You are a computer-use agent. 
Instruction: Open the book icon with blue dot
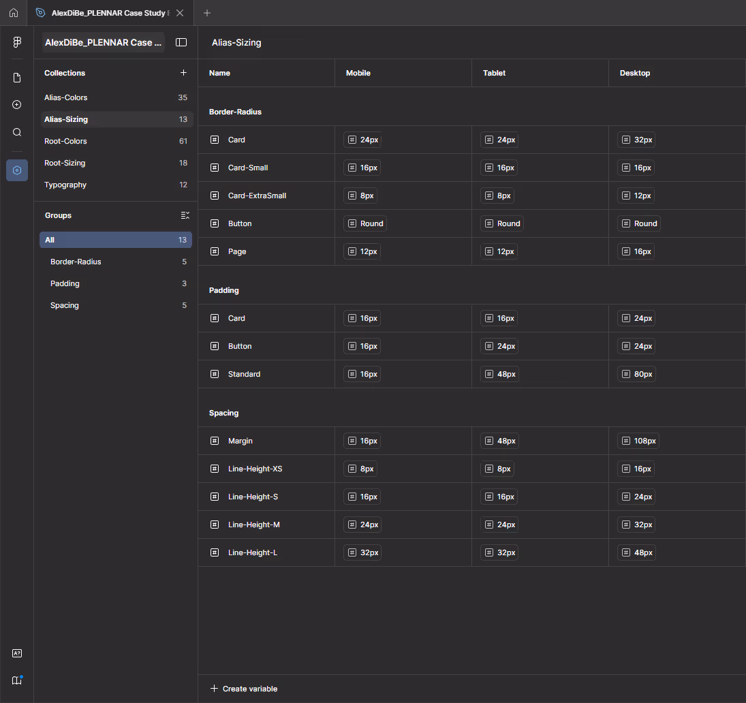[x=17, y=680]
